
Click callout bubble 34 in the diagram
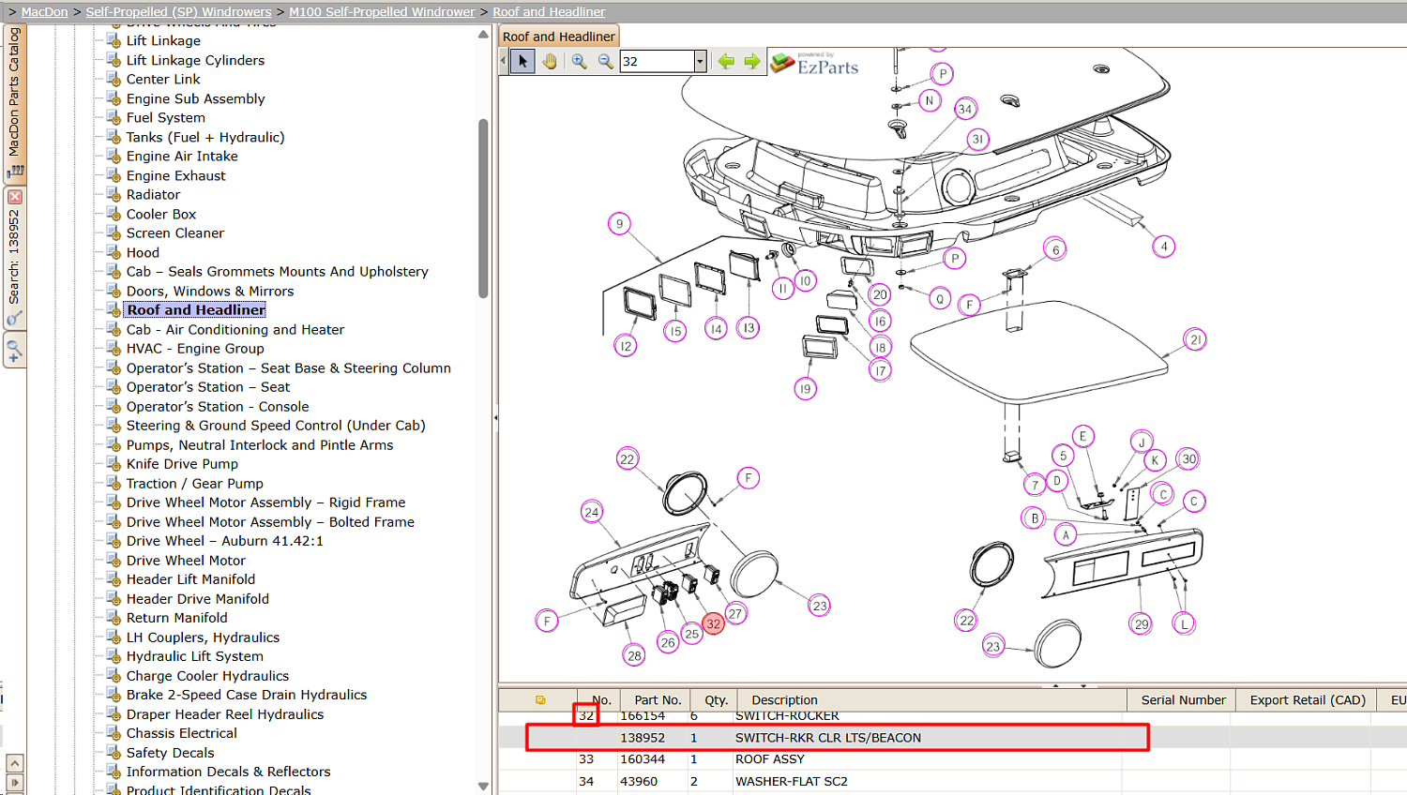coord(965,109)
